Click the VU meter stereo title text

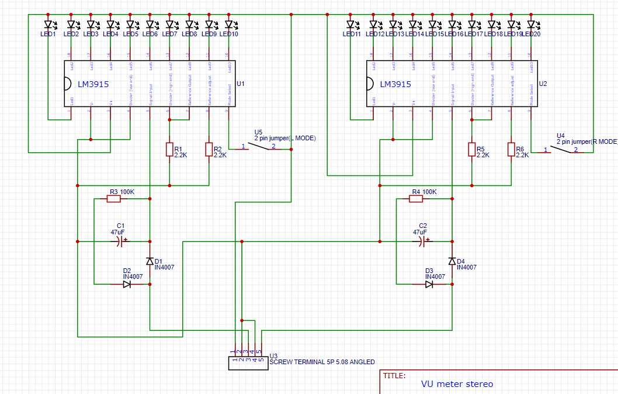[457, 384]
